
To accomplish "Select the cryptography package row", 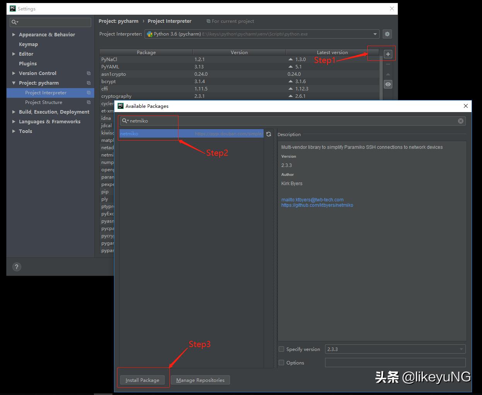I will click(x=240, y=96).
